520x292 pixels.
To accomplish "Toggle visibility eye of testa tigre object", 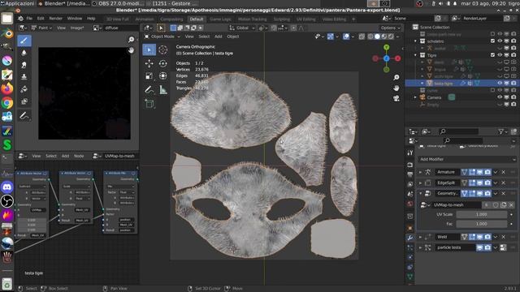I will coord(500,83).
